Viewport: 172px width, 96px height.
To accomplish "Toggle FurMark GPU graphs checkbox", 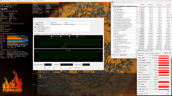I will [x=1, y=31].
